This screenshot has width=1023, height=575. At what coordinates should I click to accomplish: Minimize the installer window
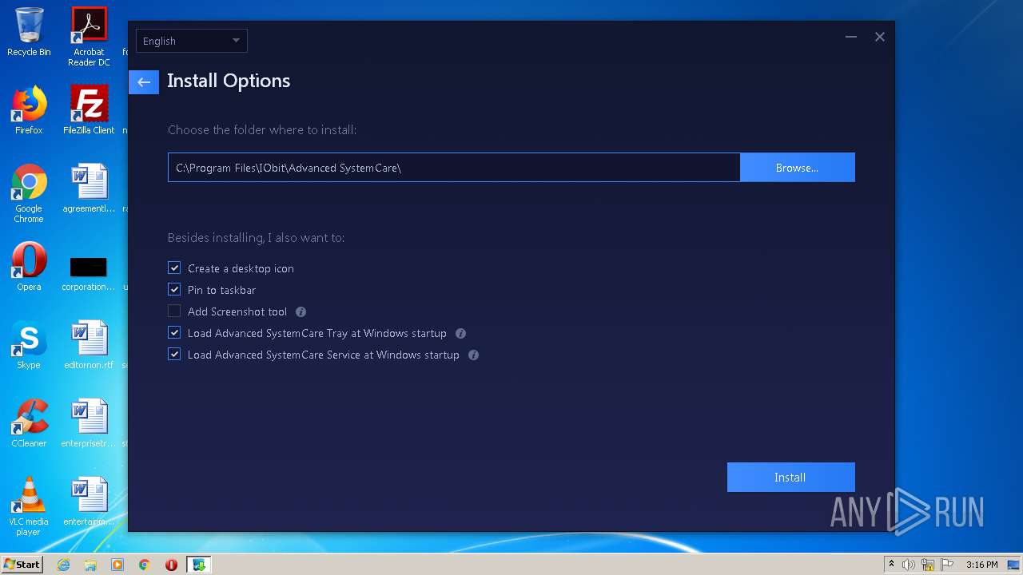pos(851,37)
